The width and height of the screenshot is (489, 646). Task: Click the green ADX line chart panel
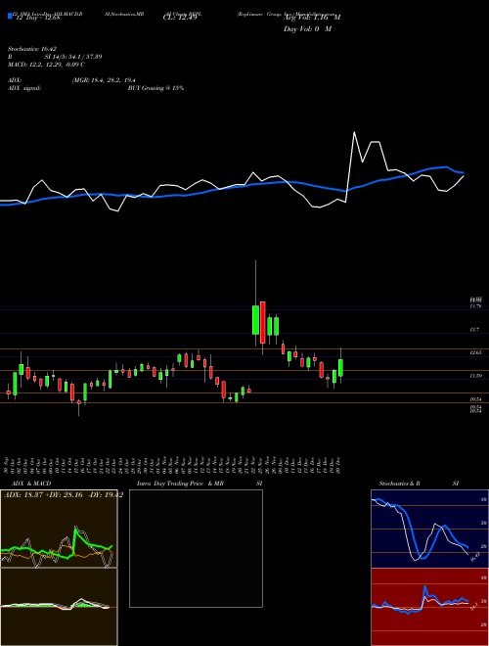(x=59, y=529)
